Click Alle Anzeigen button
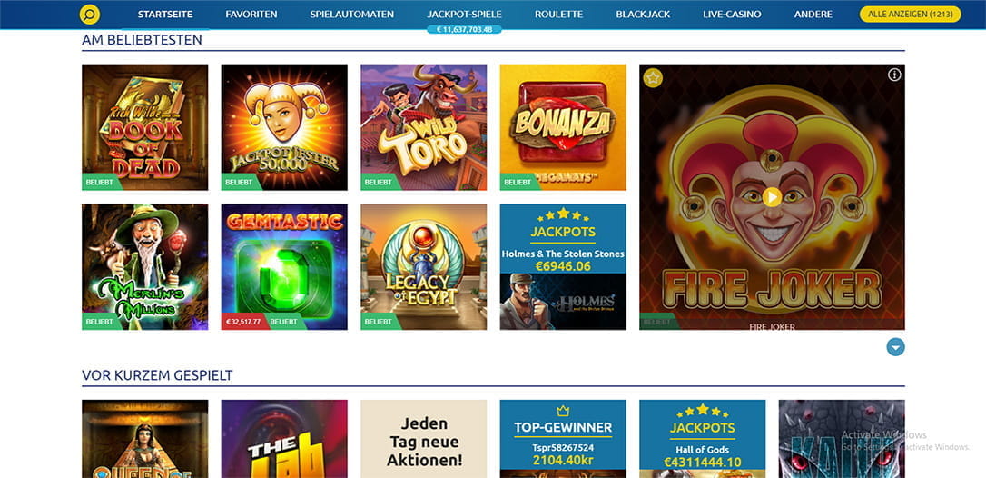 tap(910, 14)
